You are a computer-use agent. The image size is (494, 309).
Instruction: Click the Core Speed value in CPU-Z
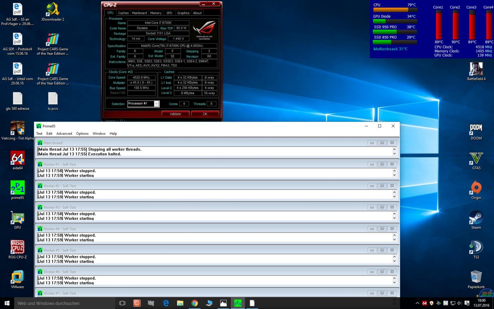tap(141, 77)
